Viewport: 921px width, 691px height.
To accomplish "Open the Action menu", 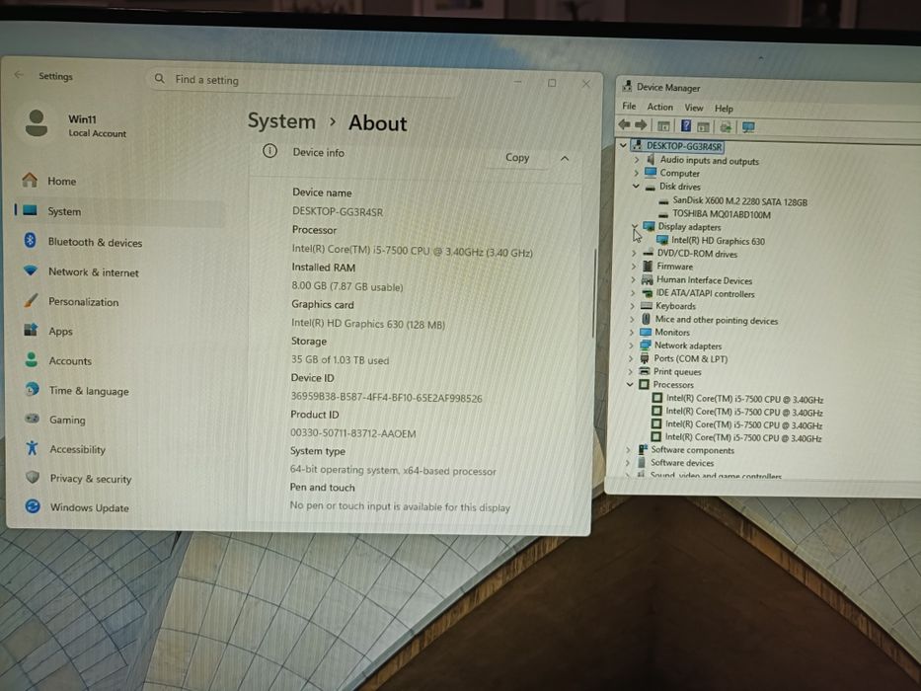I will (x=659, y=107).
